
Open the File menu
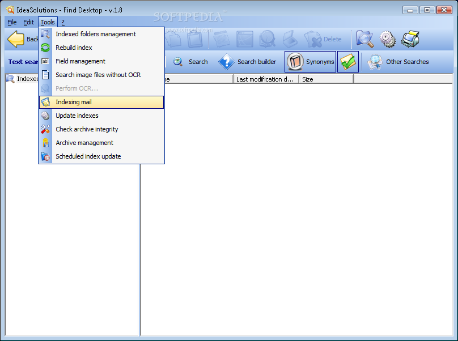click(12, 22)
